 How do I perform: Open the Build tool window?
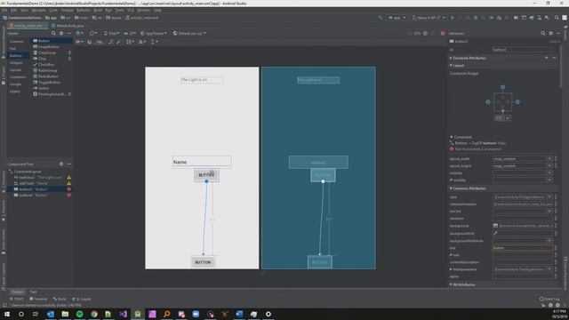coord(60,299)
